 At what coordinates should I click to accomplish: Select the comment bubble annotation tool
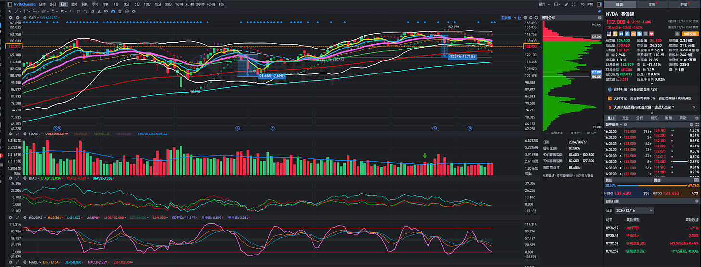[x=78, y=12]
